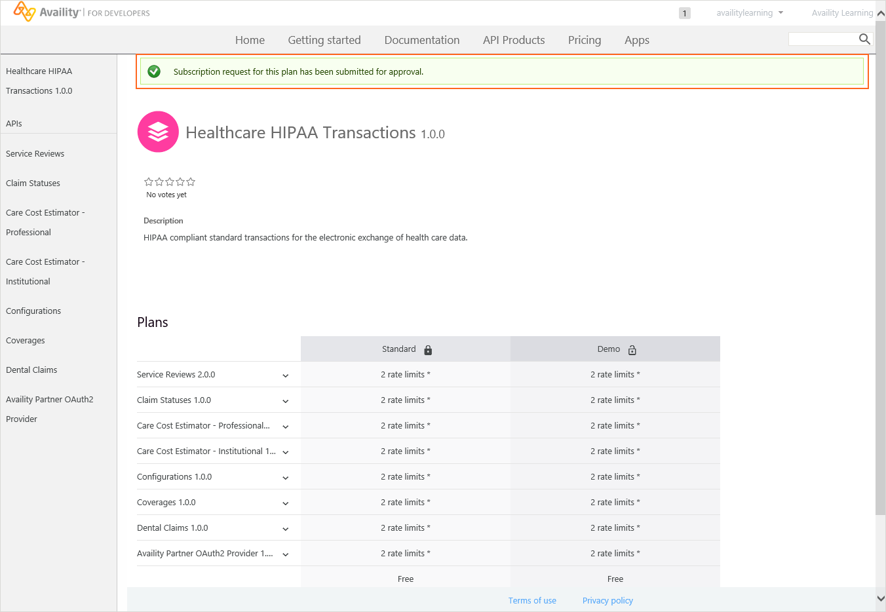Expand the Service Reviews 2.0.0 row
The width and height of the screenshot is (886, 612).
pyautogui.click(x=286, y=375)
